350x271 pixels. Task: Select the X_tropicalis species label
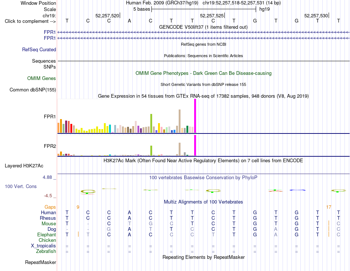point(43,246)
